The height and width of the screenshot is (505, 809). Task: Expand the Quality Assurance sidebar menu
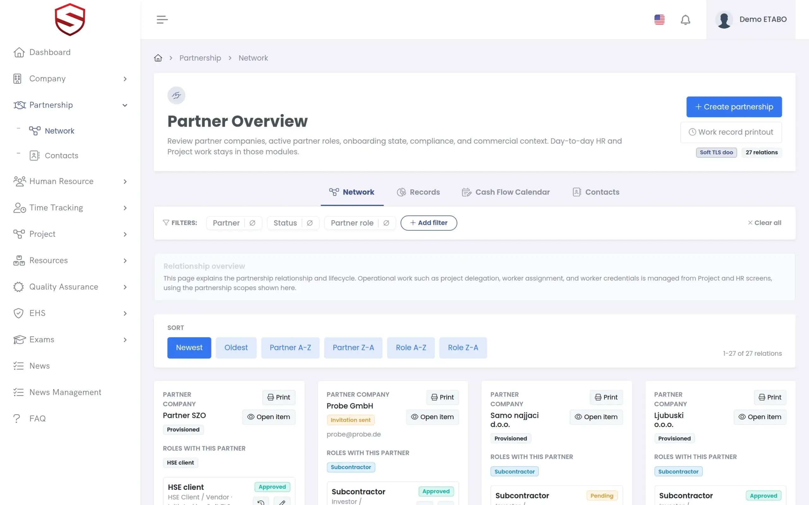point(70,287)
